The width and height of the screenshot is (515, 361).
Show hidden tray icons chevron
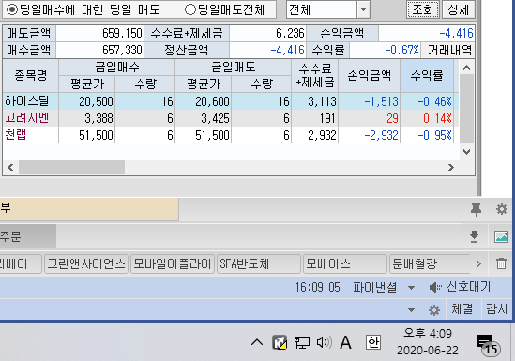(x=257, y=342)
